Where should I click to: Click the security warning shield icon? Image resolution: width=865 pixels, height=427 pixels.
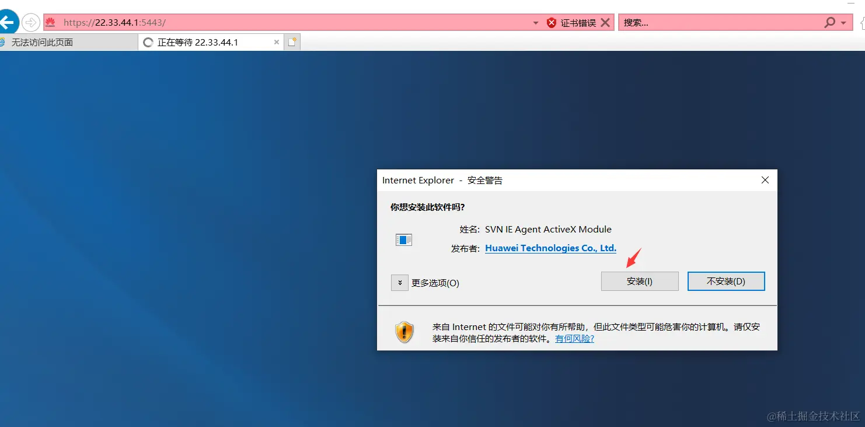404,332
